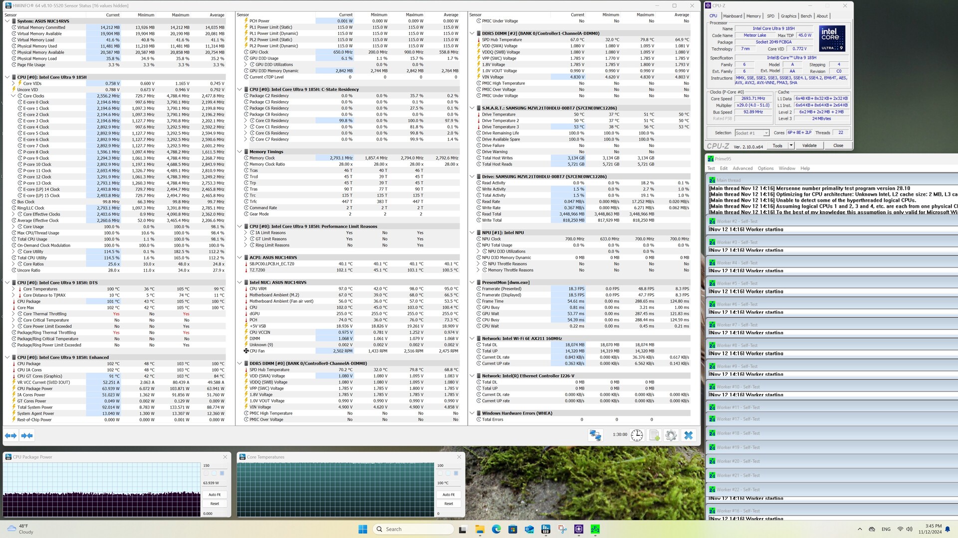
Task: Open Prime95 from the taskbar
Action: coord(595,529)
